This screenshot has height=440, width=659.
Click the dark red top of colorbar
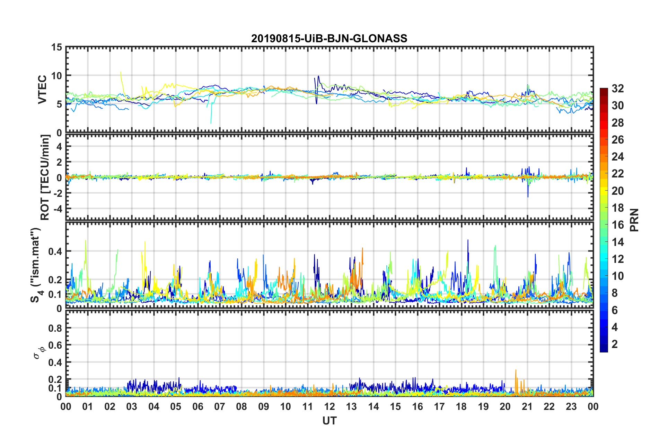tap(604, 90)
